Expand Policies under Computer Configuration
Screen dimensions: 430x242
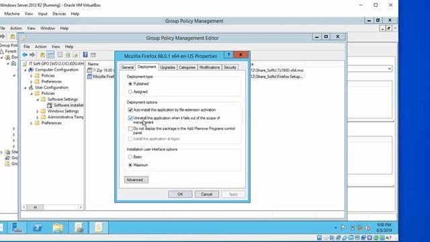point(32,76)
